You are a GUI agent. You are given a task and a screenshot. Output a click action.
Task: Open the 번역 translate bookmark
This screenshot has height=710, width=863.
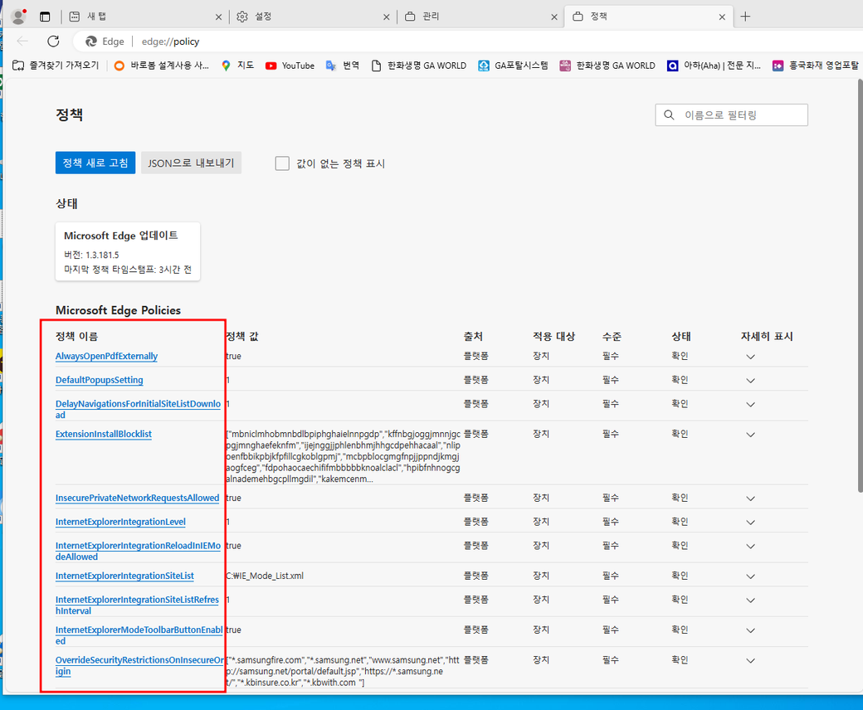tap(343, 66)
